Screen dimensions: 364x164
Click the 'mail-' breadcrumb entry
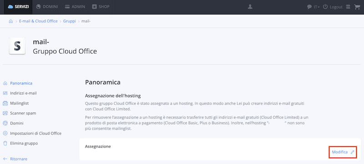click(x=86, y=21)
